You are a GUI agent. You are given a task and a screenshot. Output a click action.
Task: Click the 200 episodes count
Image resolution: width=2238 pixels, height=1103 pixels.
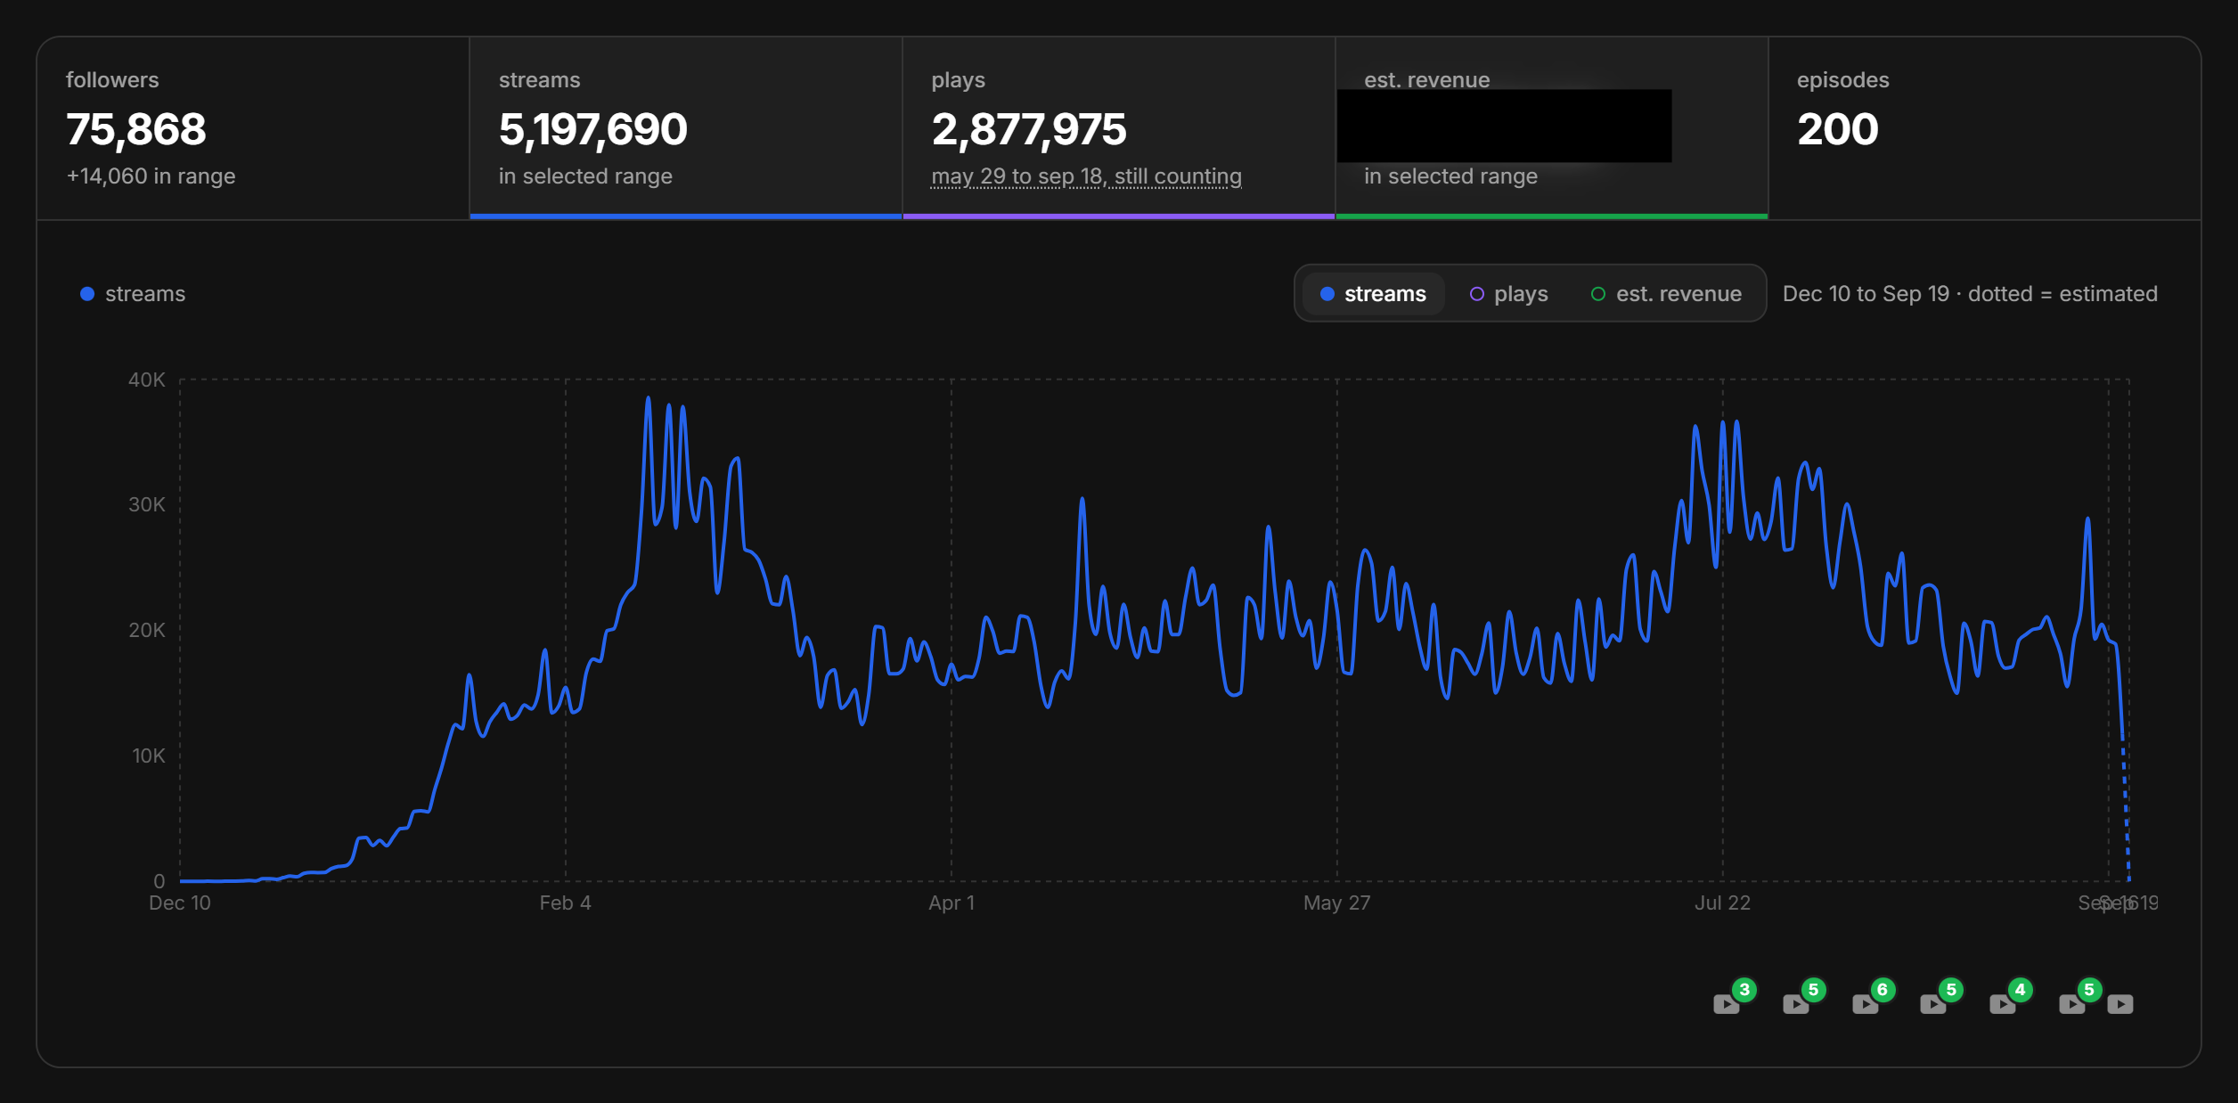coord(1838,130)
